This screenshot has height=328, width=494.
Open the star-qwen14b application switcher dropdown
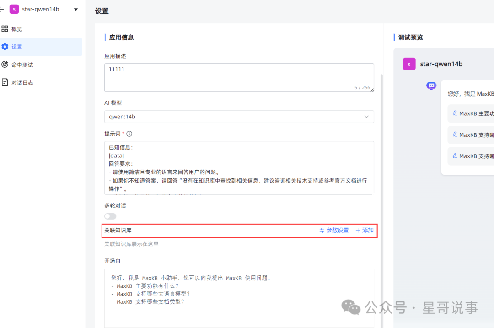(75, 10)
